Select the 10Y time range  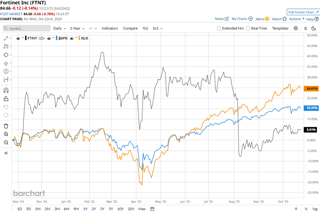coord(120,209)
